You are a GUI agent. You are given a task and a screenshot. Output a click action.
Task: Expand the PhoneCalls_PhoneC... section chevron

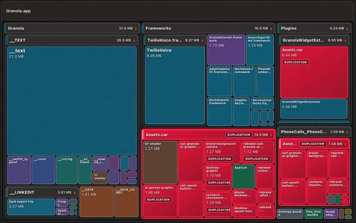point(347,132)
